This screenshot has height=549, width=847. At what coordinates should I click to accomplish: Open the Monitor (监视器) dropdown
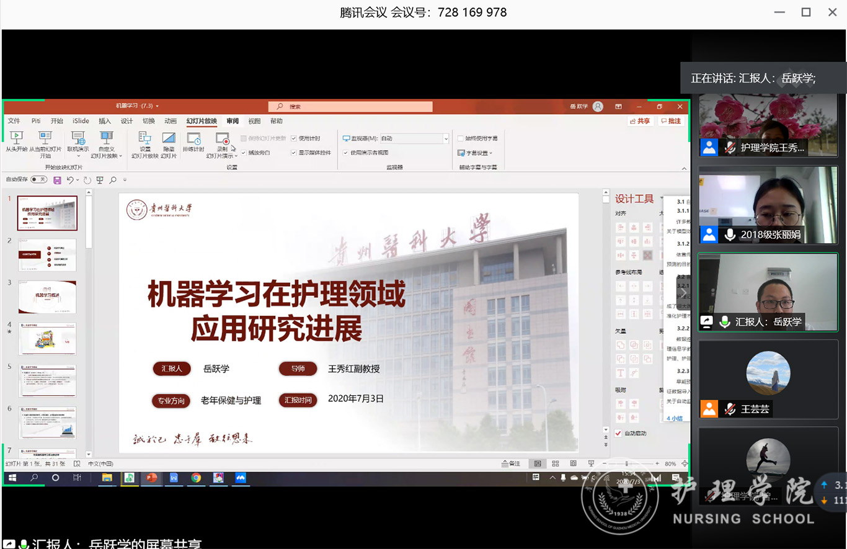coord(445,139)
